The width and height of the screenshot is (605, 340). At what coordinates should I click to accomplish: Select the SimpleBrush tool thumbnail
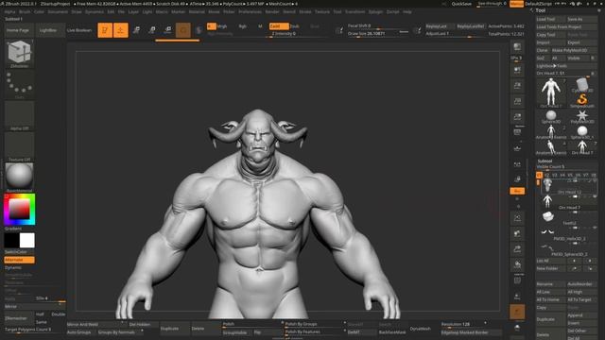[x=582, y=101]
